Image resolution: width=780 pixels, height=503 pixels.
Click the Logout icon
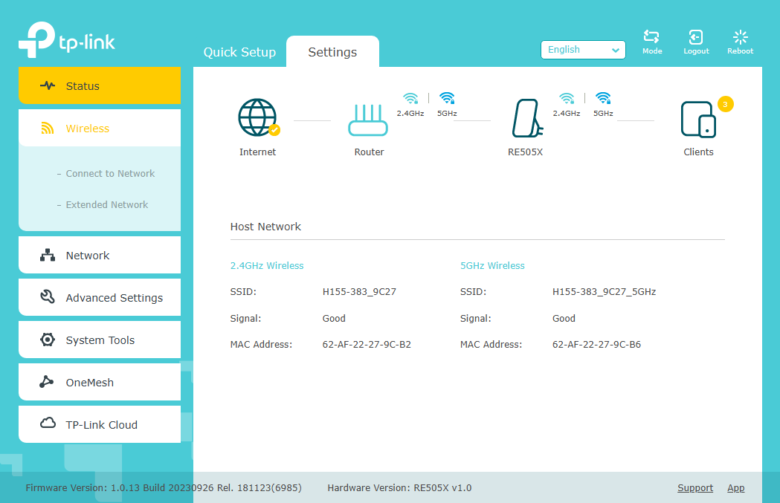[695, 37]
